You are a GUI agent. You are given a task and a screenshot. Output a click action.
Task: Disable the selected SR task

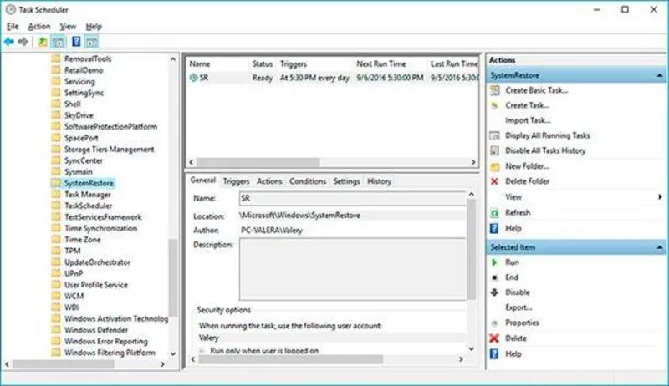[x=517, y=292]
